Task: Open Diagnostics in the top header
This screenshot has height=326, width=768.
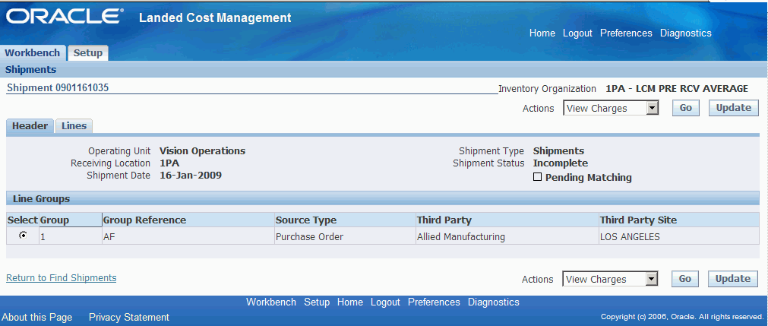Action: pos(686,33)
